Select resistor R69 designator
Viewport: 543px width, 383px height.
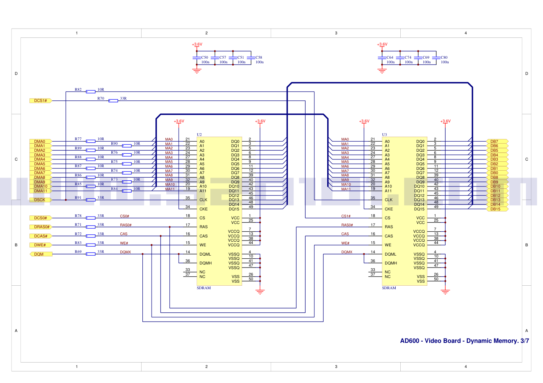78,252
